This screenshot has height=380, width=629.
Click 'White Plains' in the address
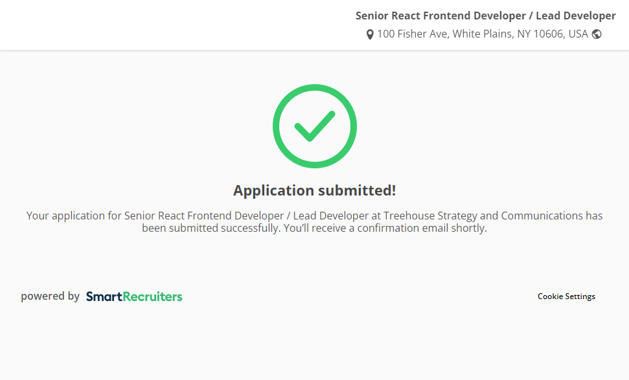pyautogui.click(x=483, y=34)
